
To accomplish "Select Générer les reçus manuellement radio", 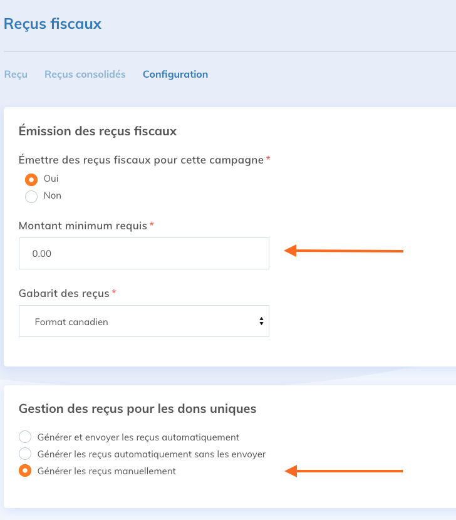I will (25, 471).
